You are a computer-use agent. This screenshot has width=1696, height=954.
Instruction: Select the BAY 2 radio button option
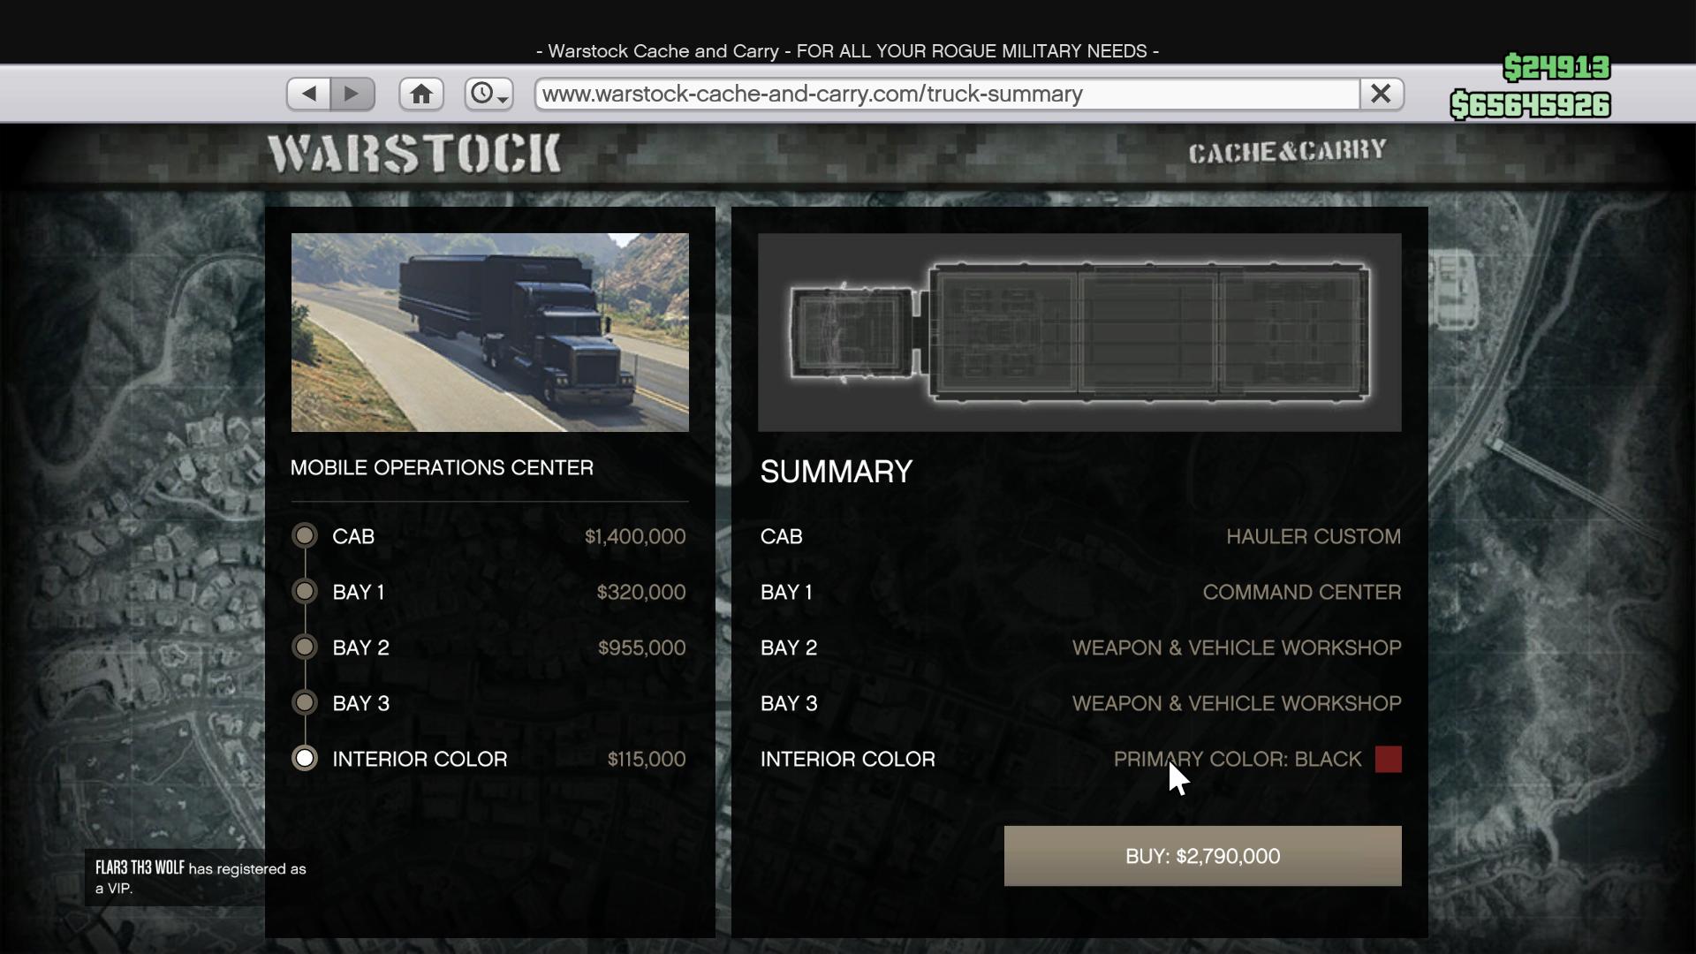tap(304, 647)
